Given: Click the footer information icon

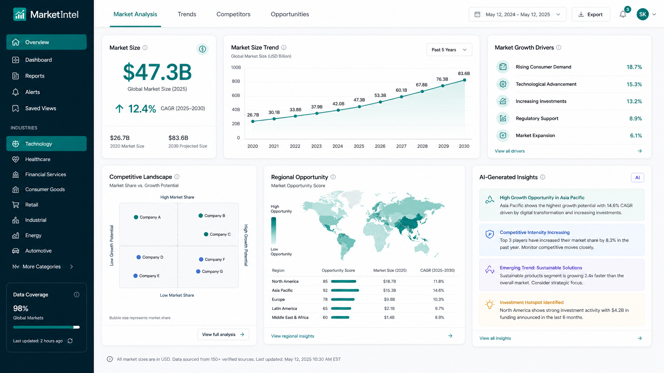Looking at the screenshot, I should coord(110,359).
